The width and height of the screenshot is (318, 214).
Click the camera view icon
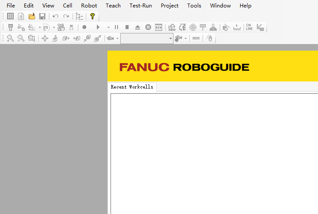(110, 38)
